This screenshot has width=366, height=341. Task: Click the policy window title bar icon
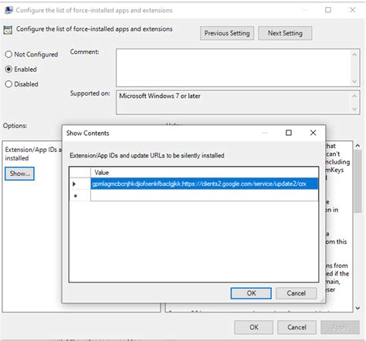pyautogui.click(x=8, y=10)
